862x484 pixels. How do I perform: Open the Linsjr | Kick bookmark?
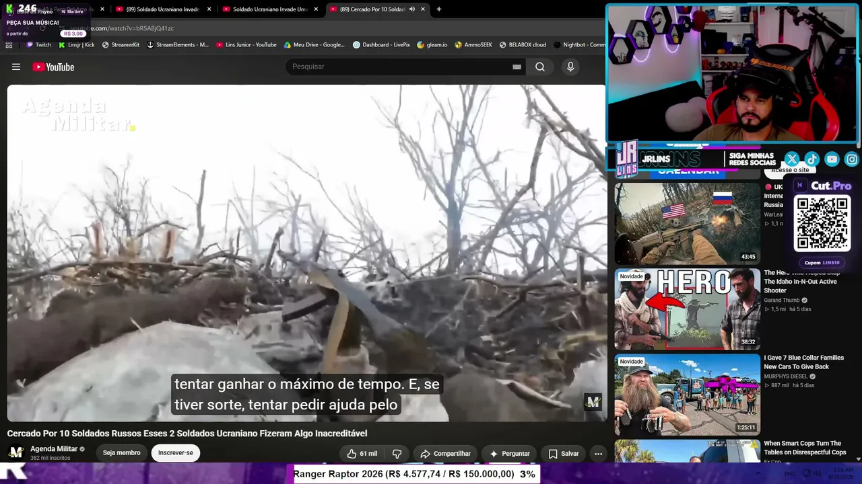coord(77,45)
